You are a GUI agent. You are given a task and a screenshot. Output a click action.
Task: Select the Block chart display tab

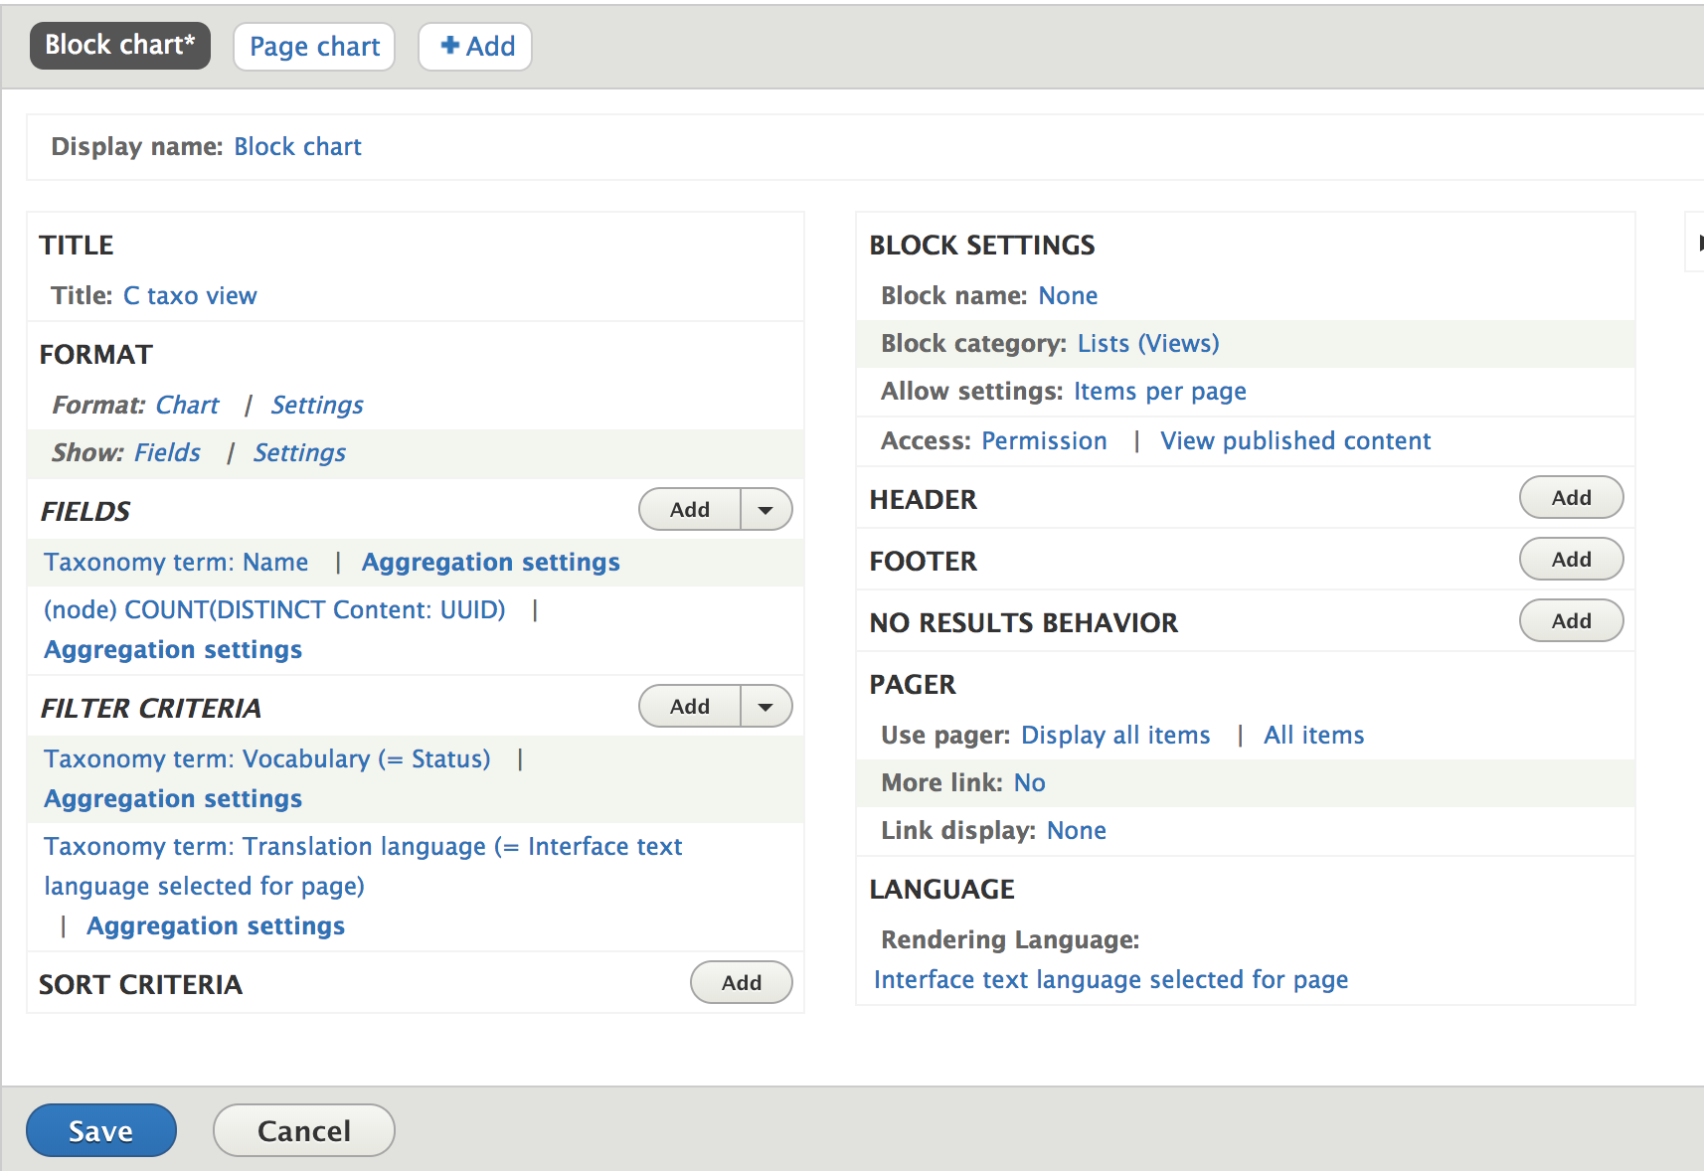[120, 46]
